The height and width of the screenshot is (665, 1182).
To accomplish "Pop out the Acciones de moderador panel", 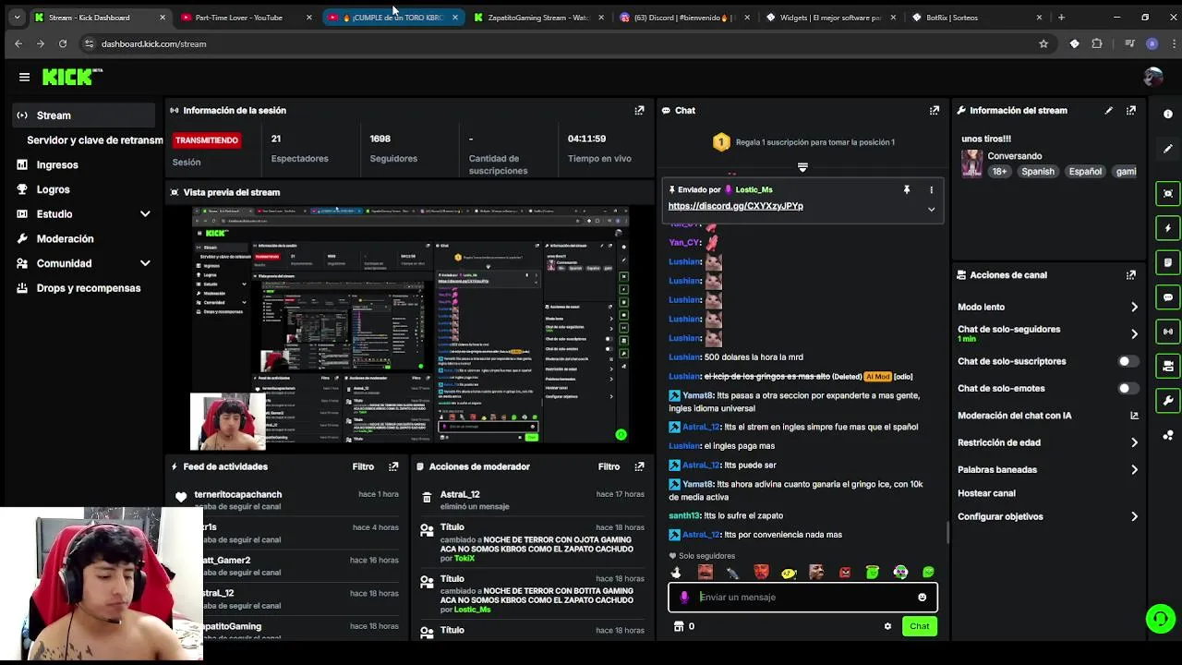I will [639, 466].
